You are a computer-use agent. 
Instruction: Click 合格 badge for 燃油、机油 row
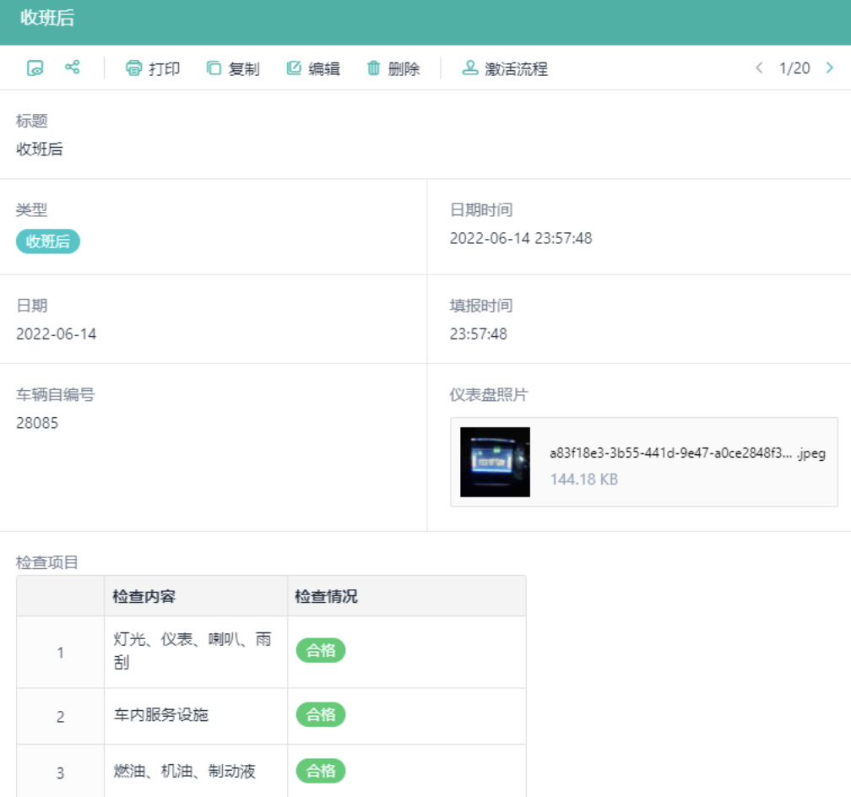[320, 771]
